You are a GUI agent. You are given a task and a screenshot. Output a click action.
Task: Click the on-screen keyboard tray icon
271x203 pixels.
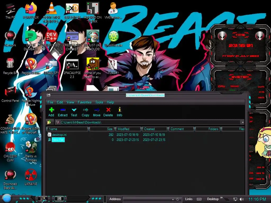point(199,199)
